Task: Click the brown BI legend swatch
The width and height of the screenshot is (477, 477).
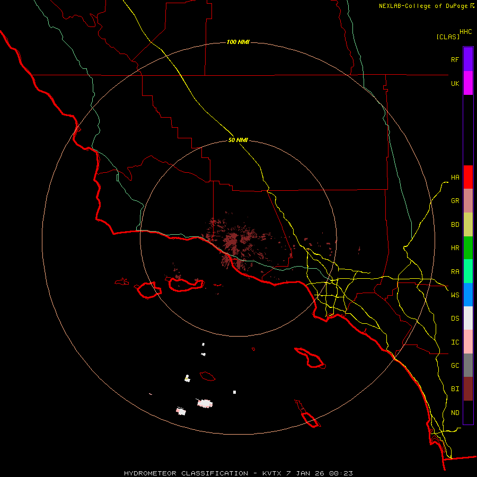Action: point(468,389)
